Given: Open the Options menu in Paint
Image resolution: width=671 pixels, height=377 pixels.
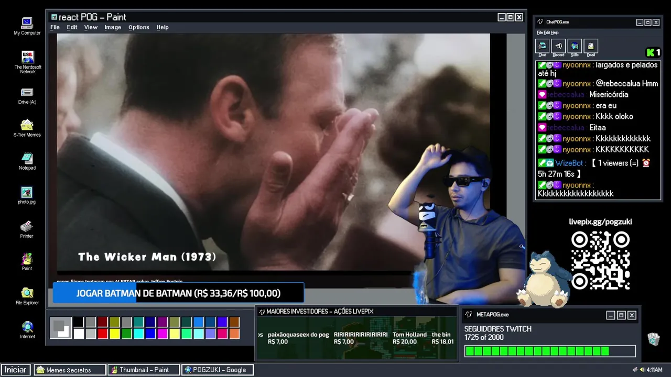Looking at the screenshot, I should pyautogui.click(x=139, y=27).
